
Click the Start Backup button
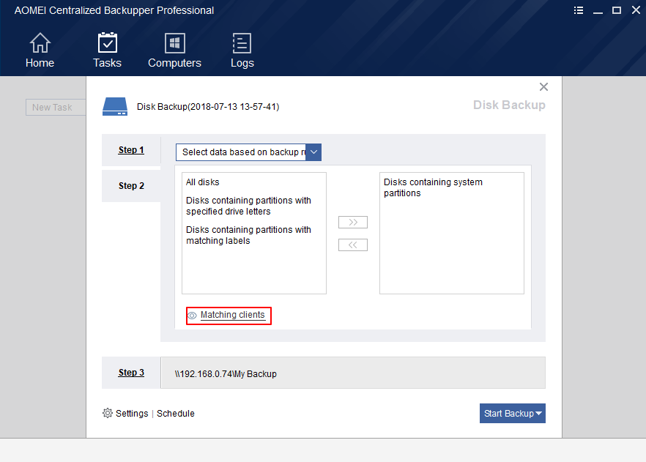pyautogui.click(x=512, y=414)
